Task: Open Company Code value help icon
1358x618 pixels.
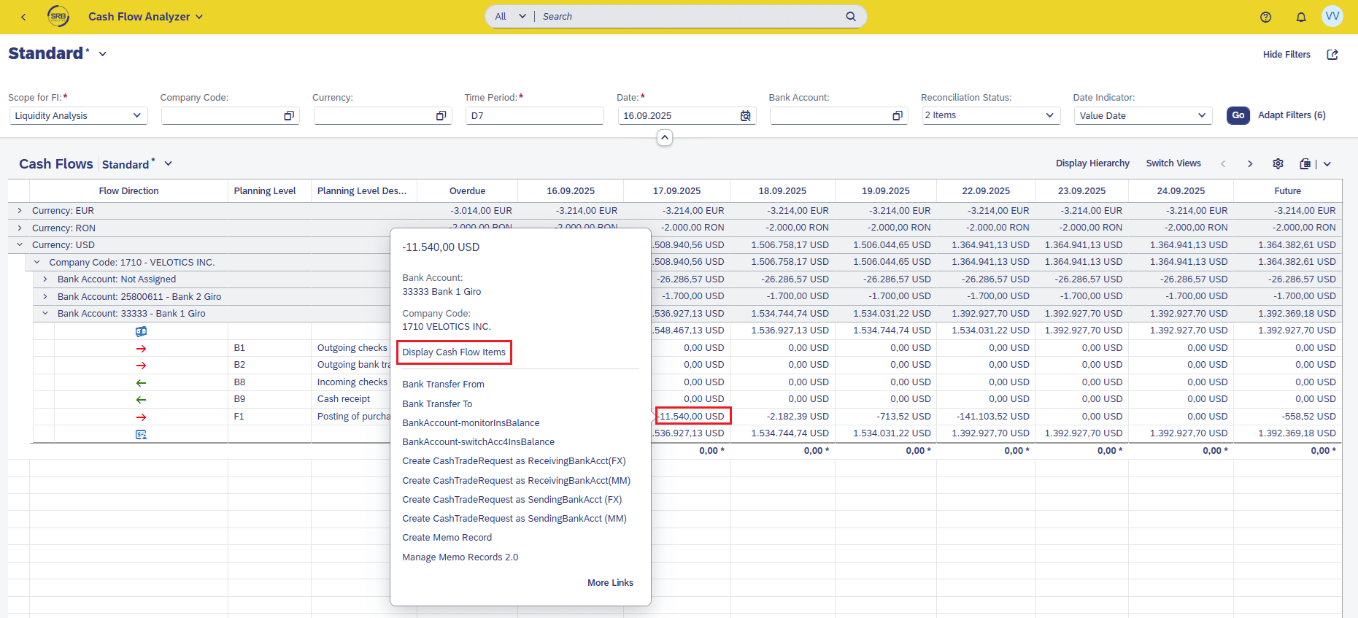Action: coord(289,116)
